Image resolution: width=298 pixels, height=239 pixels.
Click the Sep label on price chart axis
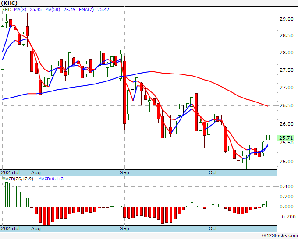point(124,172)
